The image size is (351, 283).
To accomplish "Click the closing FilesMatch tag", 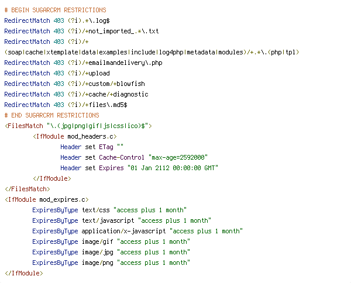I will point(27,189).
